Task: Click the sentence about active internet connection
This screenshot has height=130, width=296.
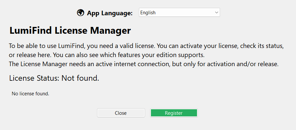Action: click(x=144, y=64)
